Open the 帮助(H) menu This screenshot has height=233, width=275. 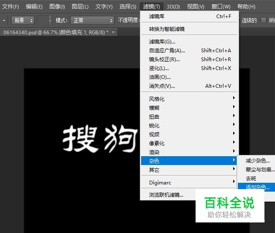click(x=246, y=7)
